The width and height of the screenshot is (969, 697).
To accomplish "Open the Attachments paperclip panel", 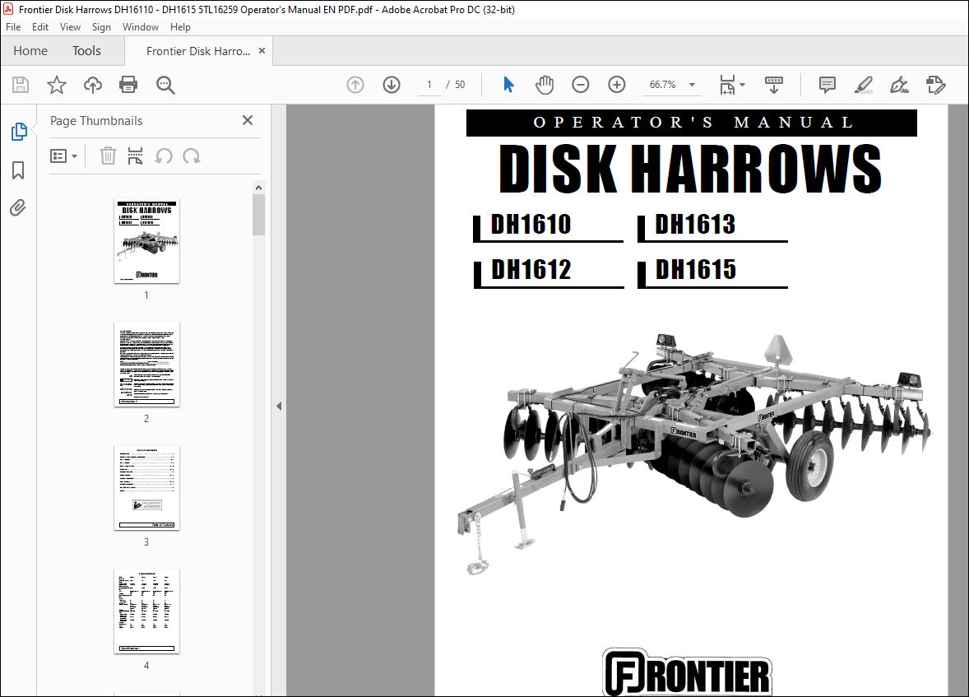I will [18, 208].
